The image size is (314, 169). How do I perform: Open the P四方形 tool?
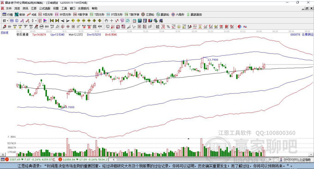46,15
